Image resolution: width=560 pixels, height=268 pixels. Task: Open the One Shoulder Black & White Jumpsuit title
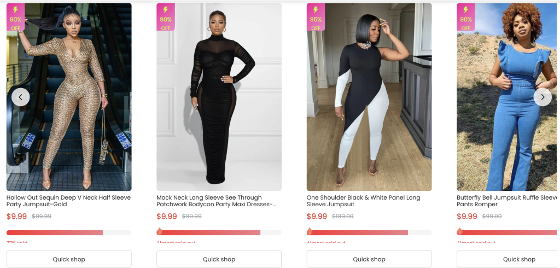tap(363, 201)
